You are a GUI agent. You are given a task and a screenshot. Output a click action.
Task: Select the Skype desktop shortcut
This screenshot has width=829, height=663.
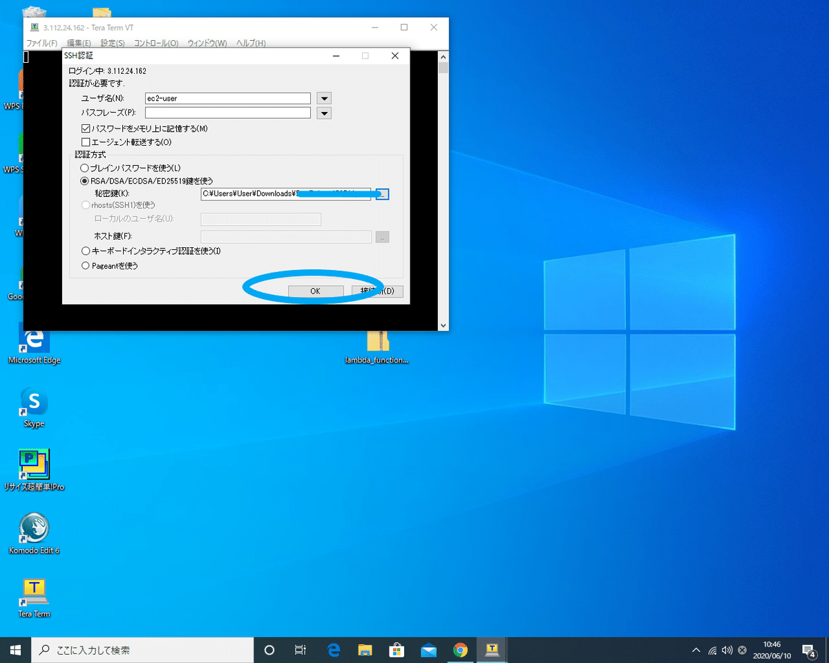tap(34, 407)
